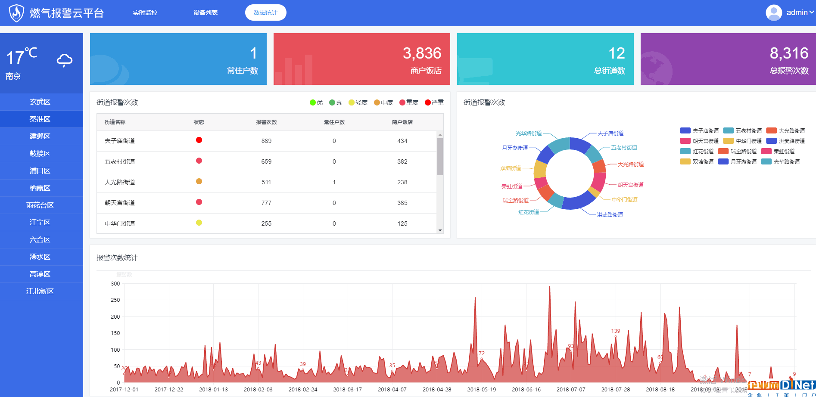Go to 六合区 district
This screenshot has width=816, height=397.
[41, 240]
